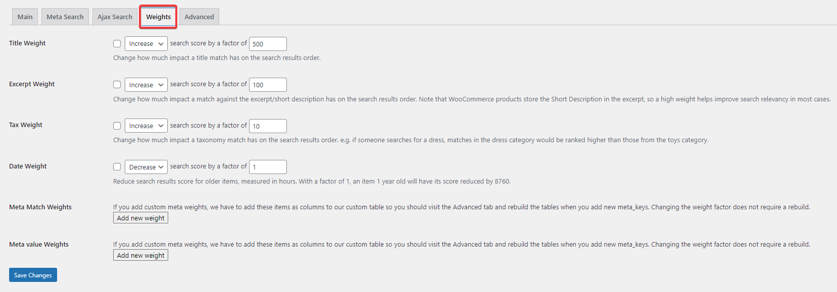
Task: Open Date Weight Decrease dropdown
Action: (146, 167)
